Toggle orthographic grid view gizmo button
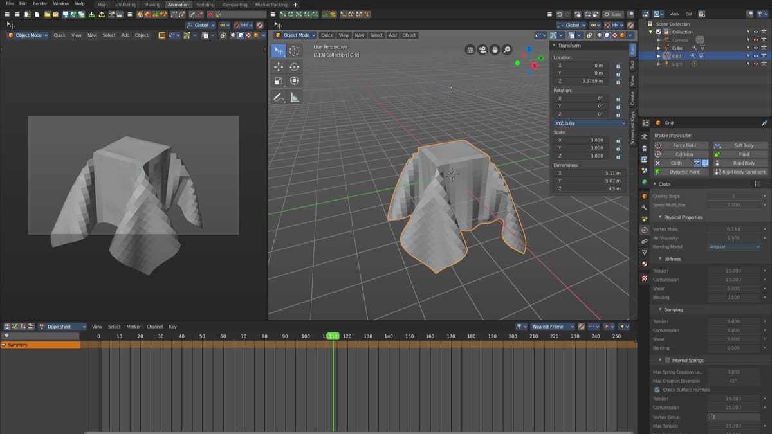 [x=470, y=50]
